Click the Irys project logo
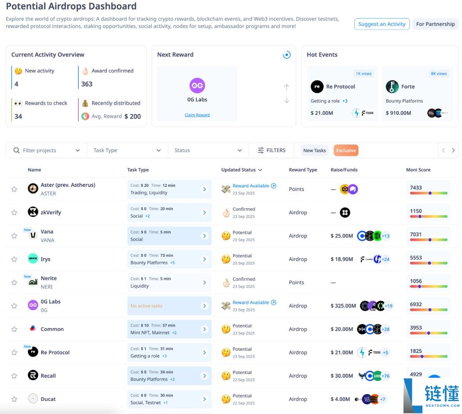The width and height of the screenshot is (462, 414). coord(33,258)
